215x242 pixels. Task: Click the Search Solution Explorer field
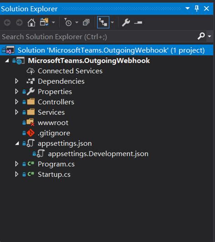click(99, 37)
